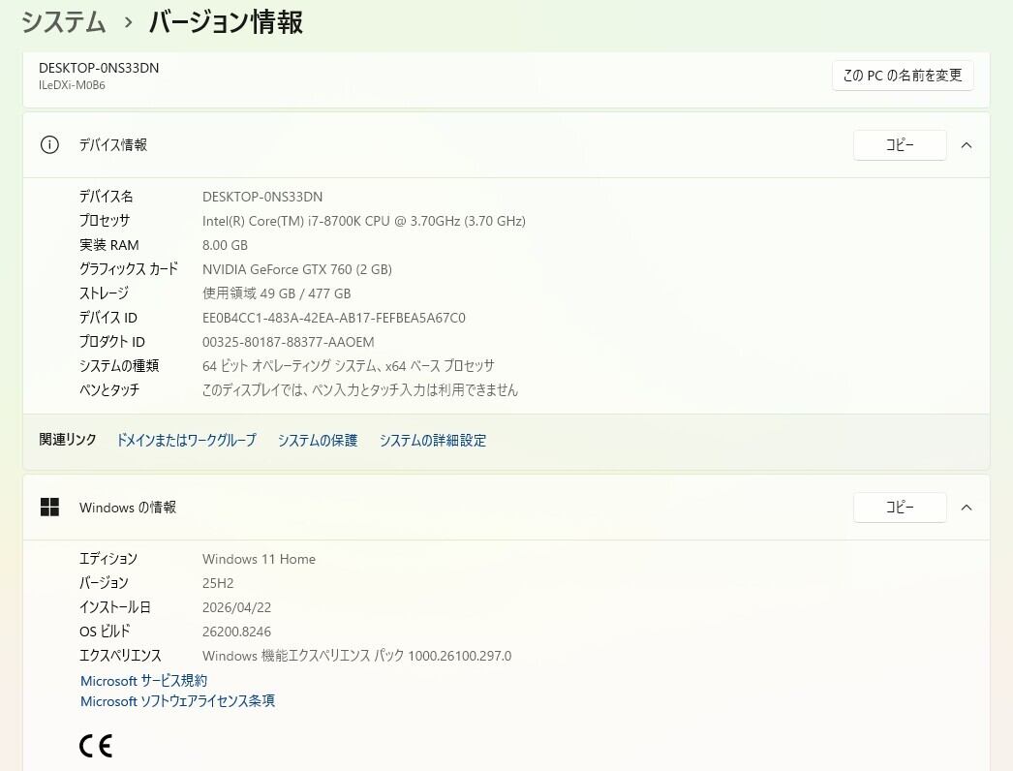Image resolution: width=1013 pixels, height=771 pixels.
Task: Click the processor name value text
Action: (x=364, y=221)
